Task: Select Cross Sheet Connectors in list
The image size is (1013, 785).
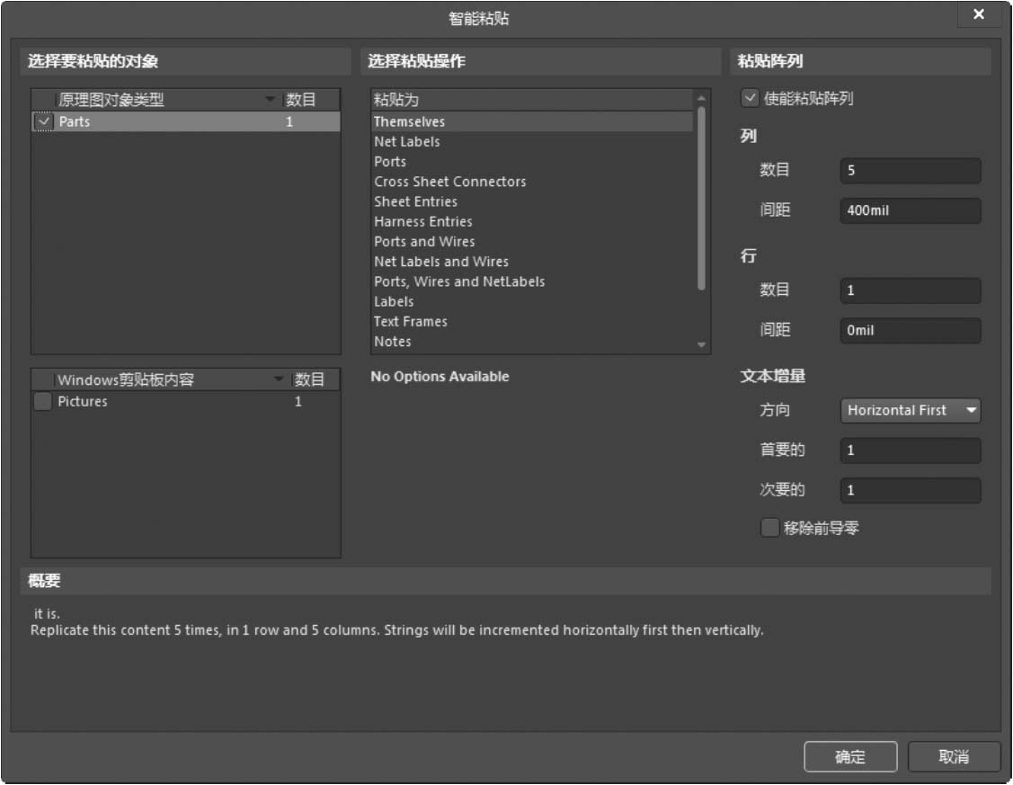Action: click(449, 182)
